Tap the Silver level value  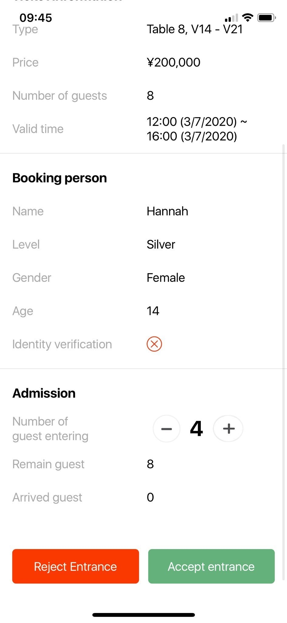(161, 245)
